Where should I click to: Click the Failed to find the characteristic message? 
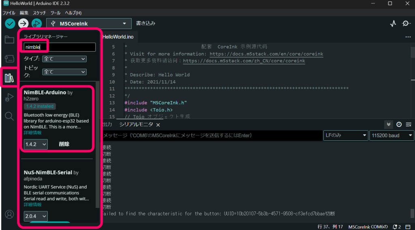[x=218, y=213]
